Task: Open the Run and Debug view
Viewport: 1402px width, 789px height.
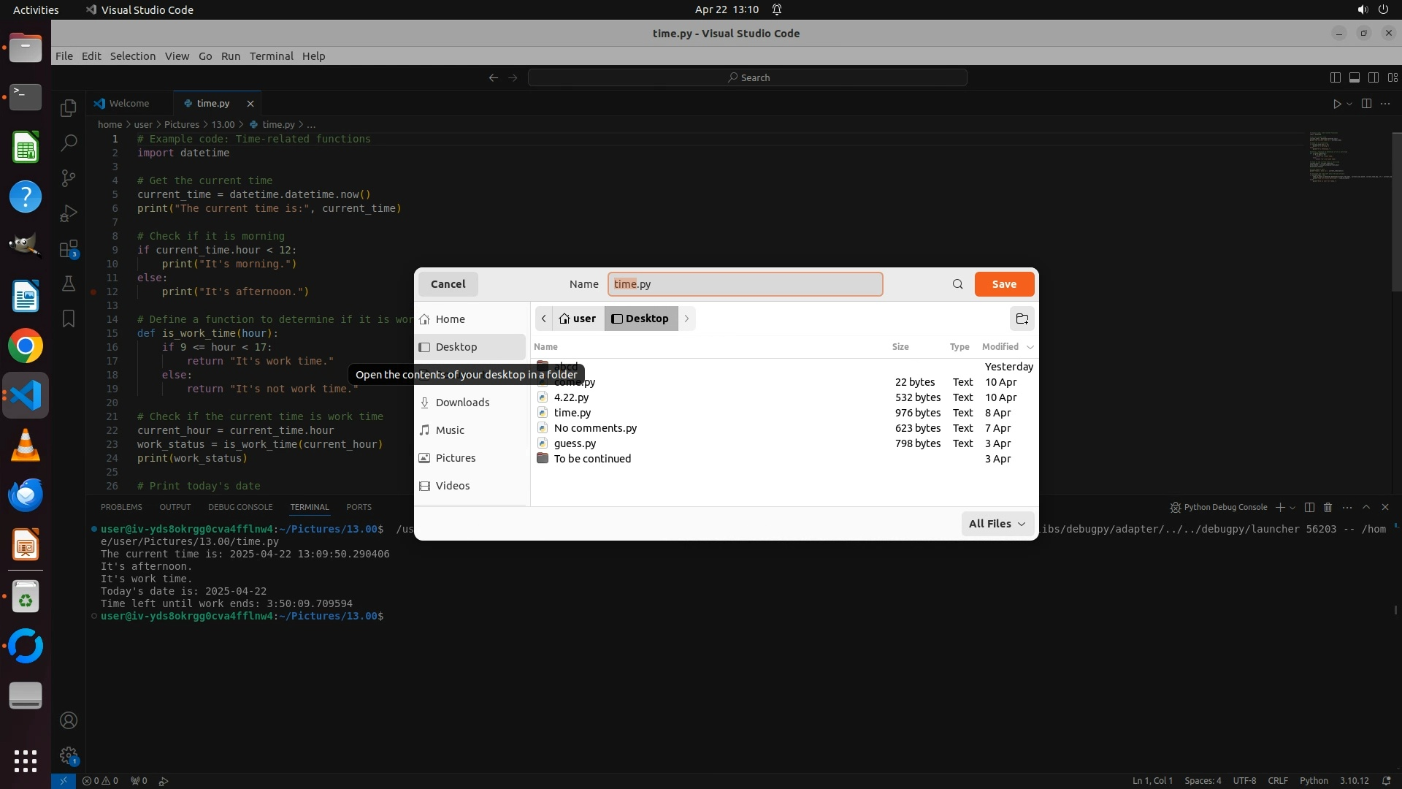Action: tap(69, 213)
